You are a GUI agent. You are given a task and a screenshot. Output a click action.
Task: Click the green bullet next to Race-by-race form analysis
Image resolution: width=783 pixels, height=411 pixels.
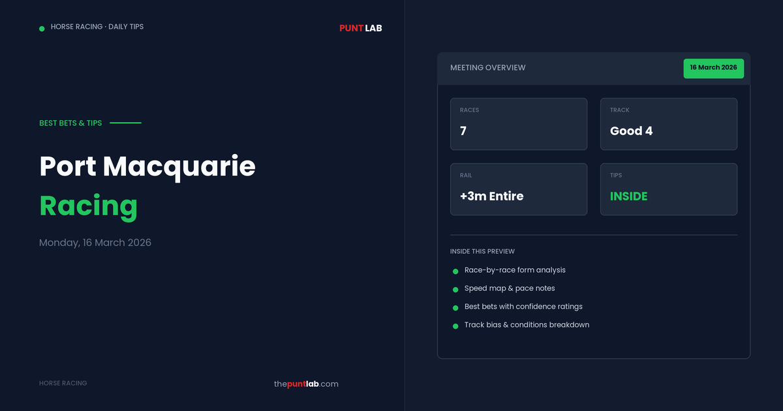click(x=455, y=271)
